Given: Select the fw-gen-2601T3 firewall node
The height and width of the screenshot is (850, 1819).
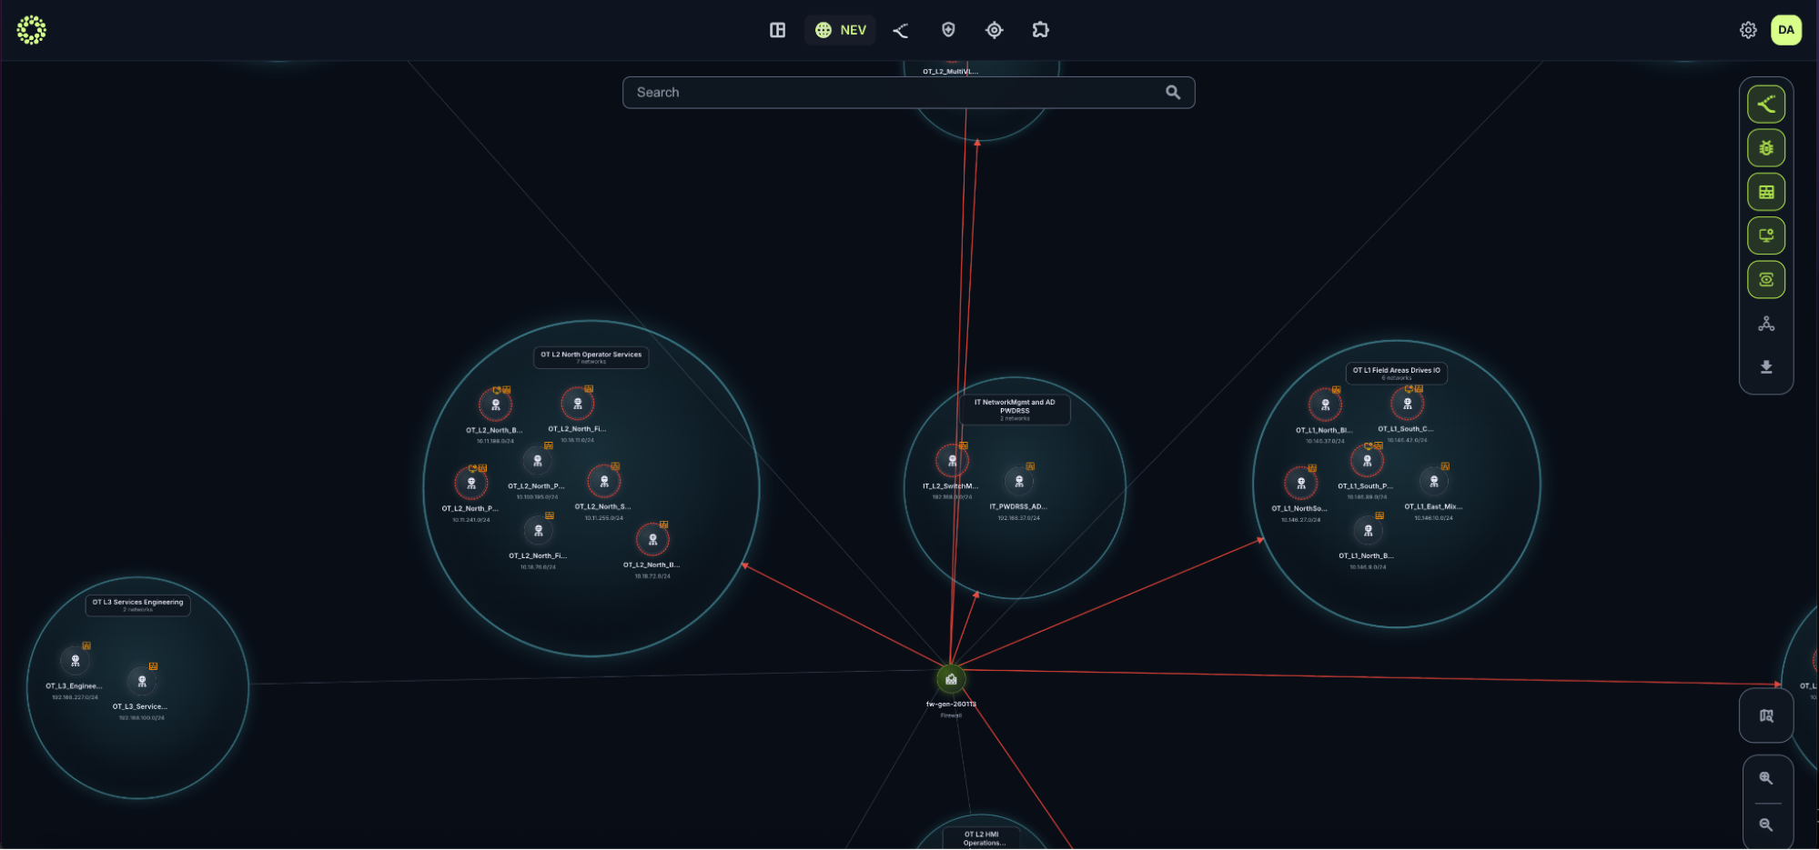Looking at the screenshot, I should (x=949, y=679).
